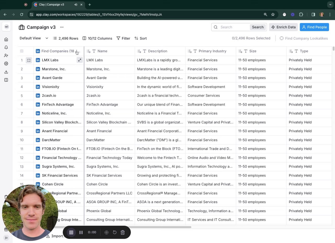Open the Clay home page from the sidebar
The height and width of the screenshot is (243, 335).
coord(6,39)
